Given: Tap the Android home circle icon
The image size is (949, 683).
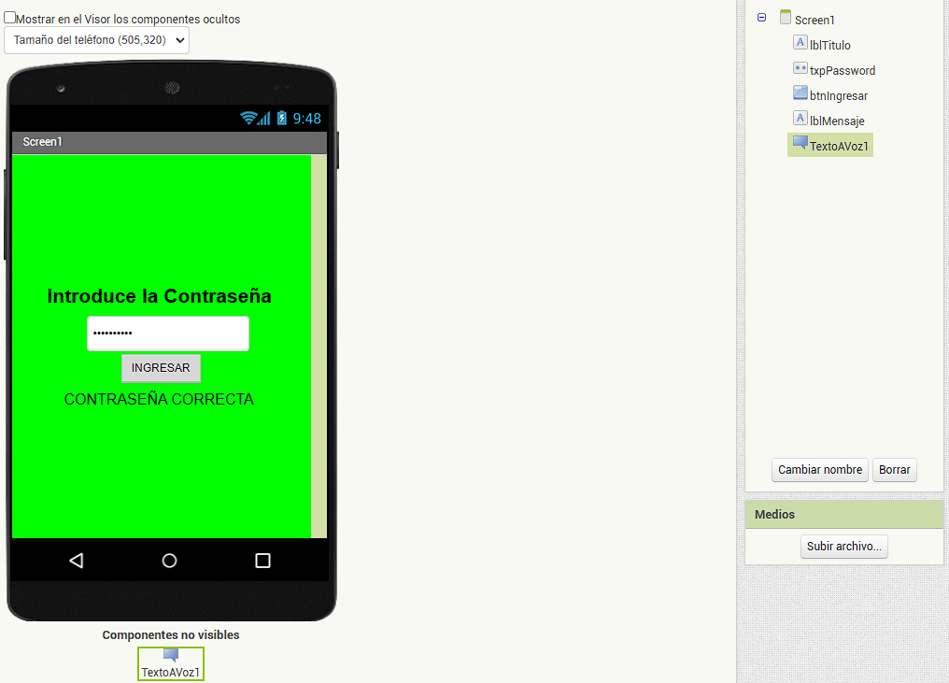Looking at the screenshot, I should pyautogui.click(x=169, y=561).
